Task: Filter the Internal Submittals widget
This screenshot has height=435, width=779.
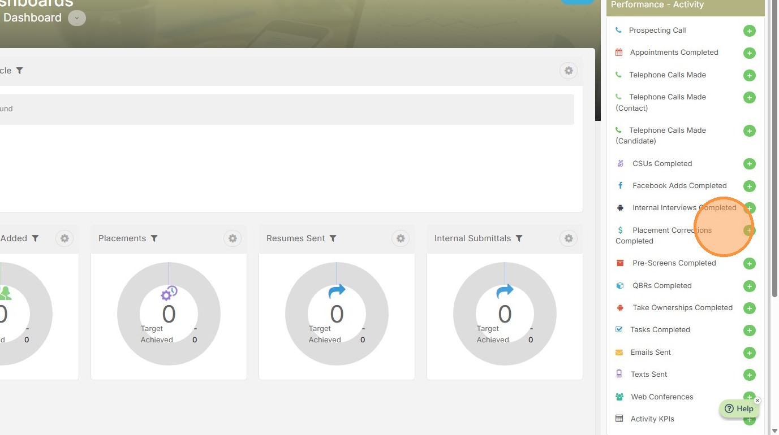Action: 519,238
